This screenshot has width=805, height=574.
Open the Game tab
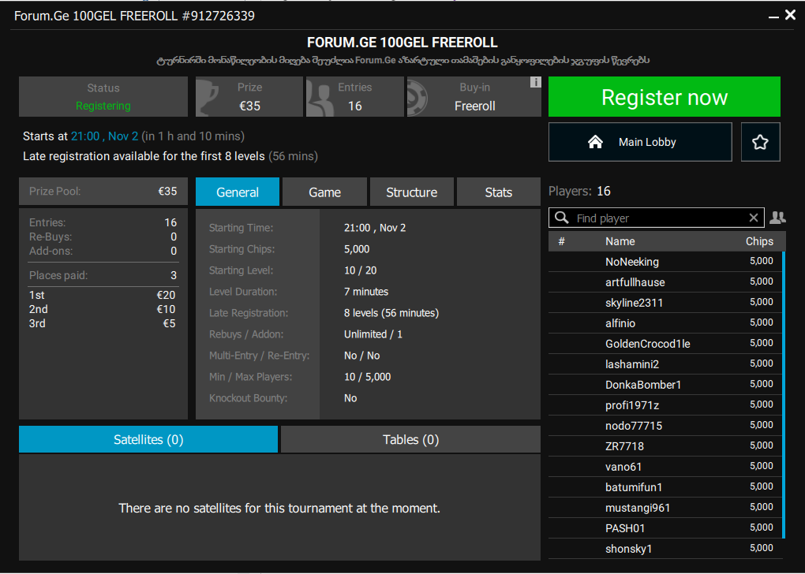(324, 192)
